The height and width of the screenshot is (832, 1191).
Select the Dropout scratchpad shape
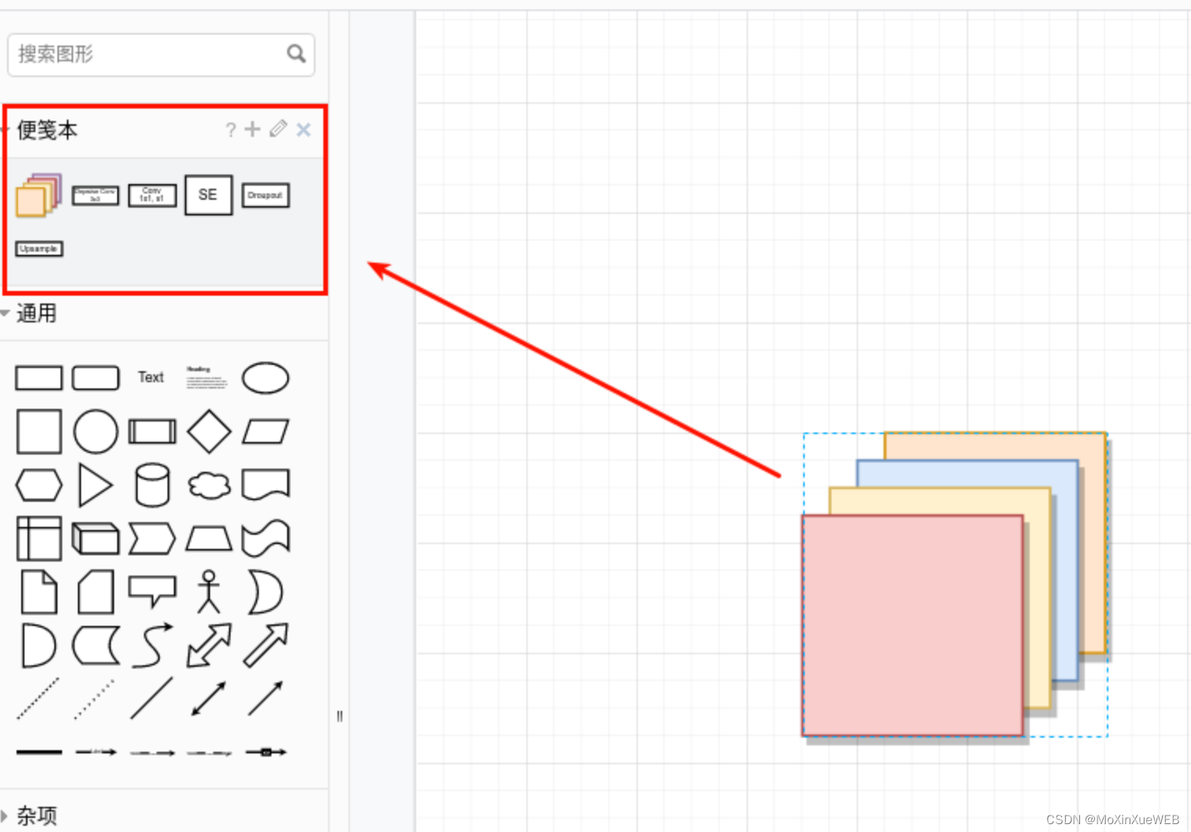coord(265,195)
